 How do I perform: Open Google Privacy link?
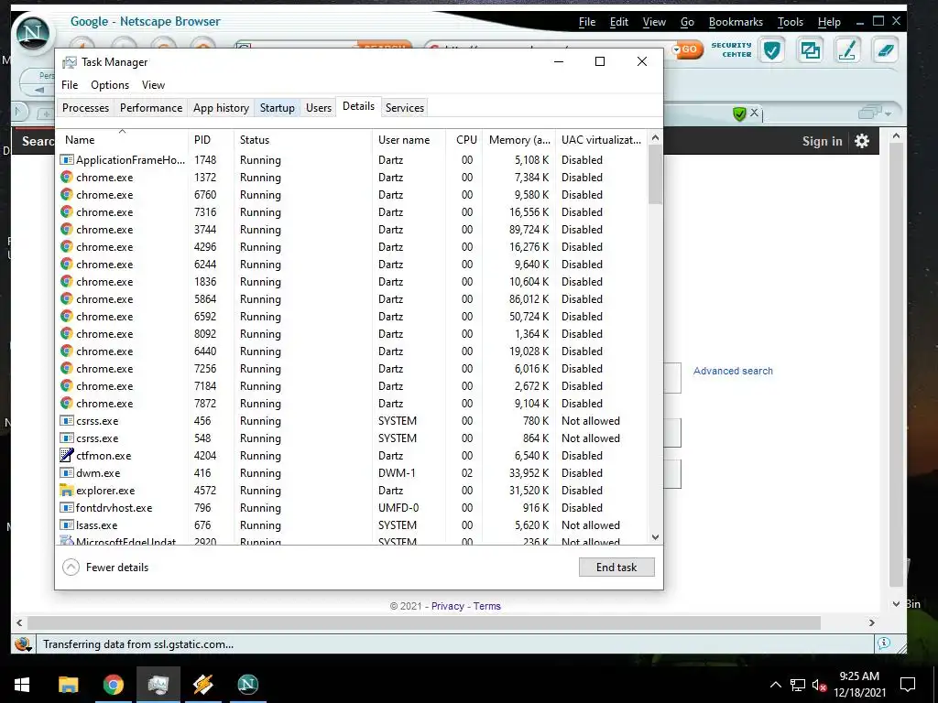(x=447, y=606)
